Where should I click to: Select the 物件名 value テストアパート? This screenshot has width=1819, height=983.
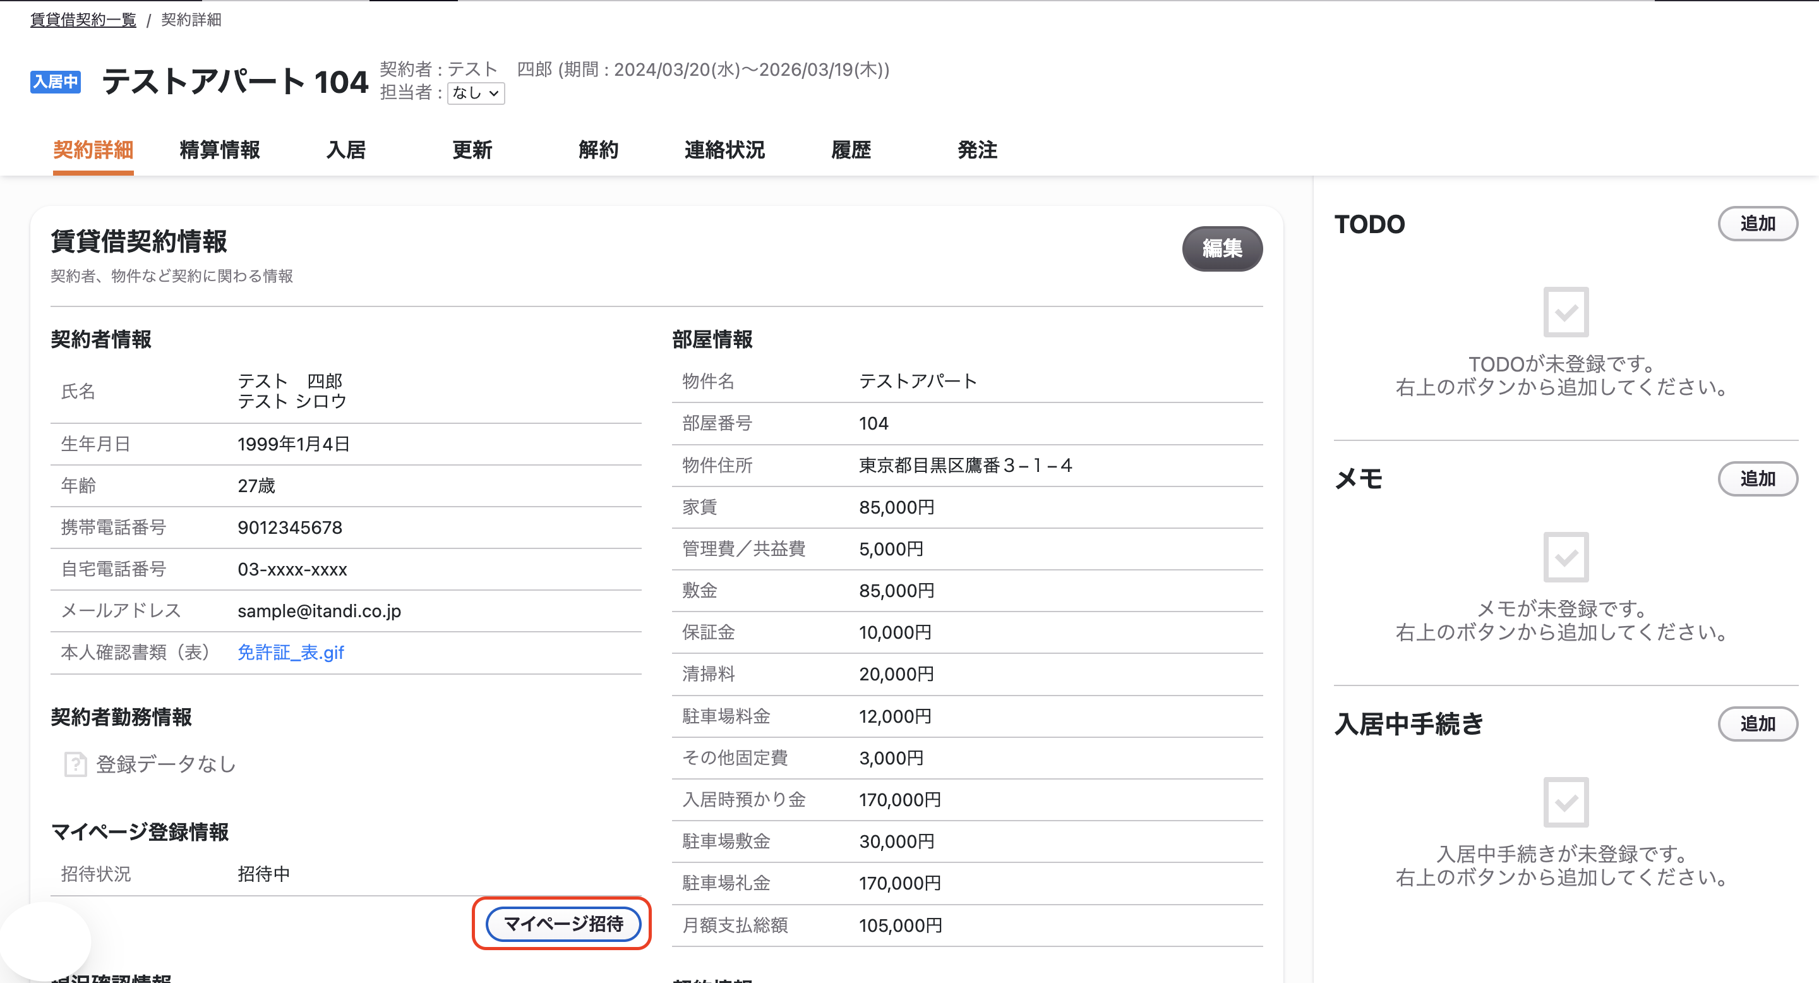coord(918,382)
